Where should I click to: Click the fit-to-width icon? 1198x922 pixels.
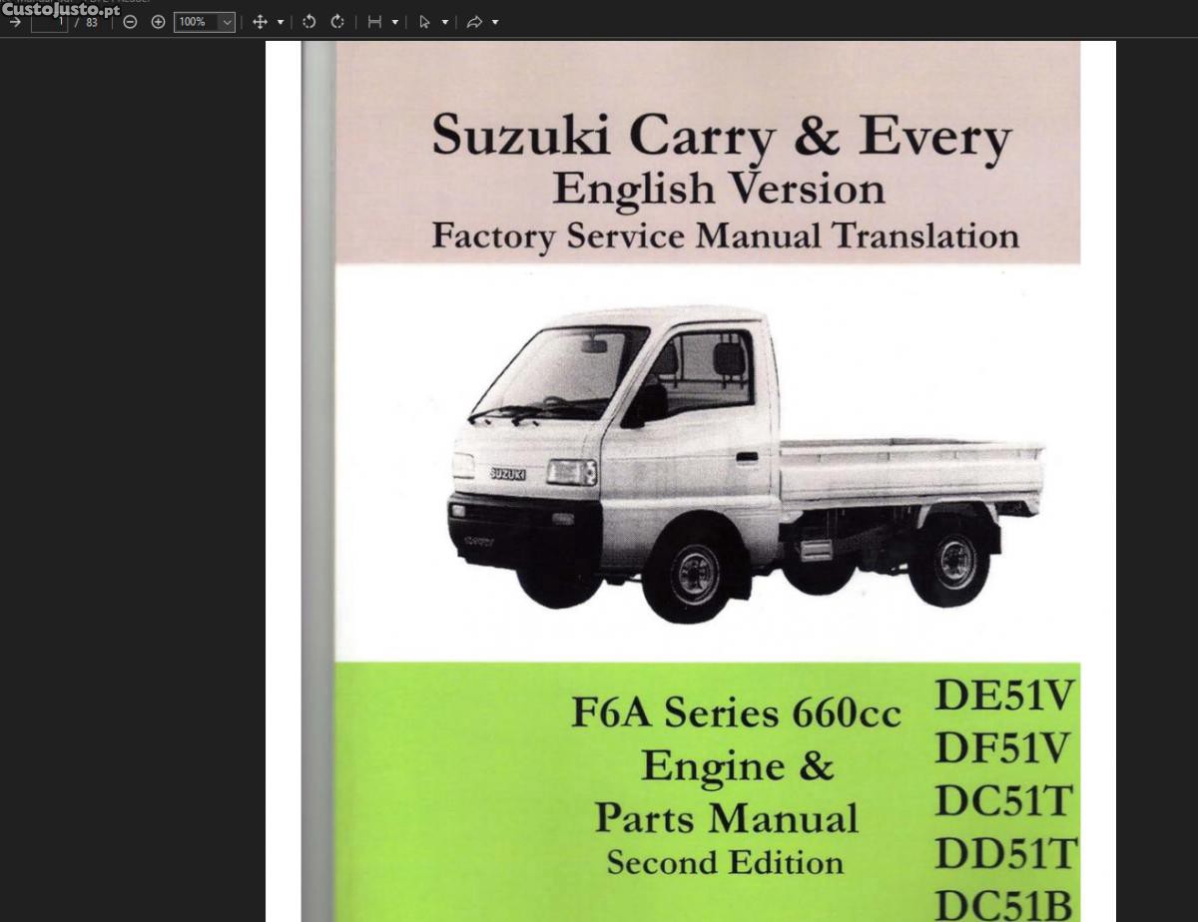coord(374,22)
